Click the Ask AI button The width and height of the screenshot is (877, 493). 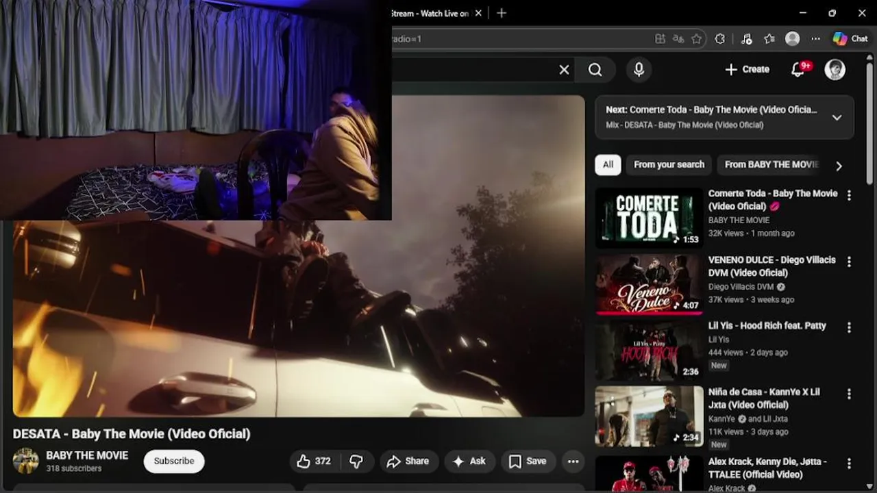pos(469,462)
